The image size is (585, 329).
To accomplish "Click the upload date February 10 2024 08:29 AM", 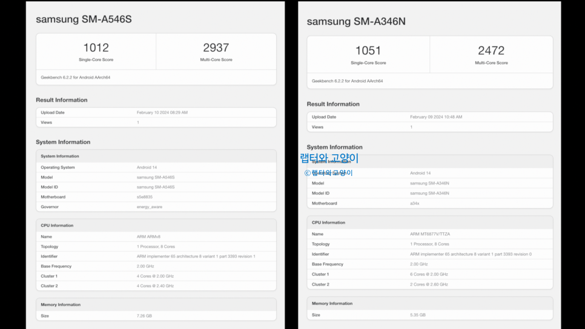I will pos(162,112).
